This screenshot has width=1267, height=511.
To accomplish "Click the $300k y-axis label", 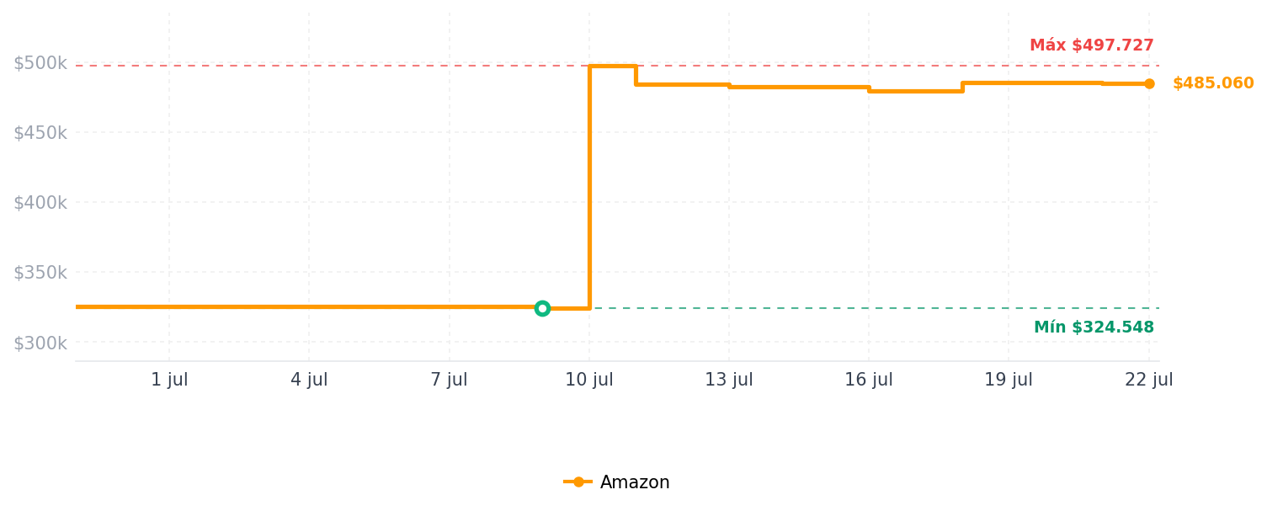I will (40, 343).
